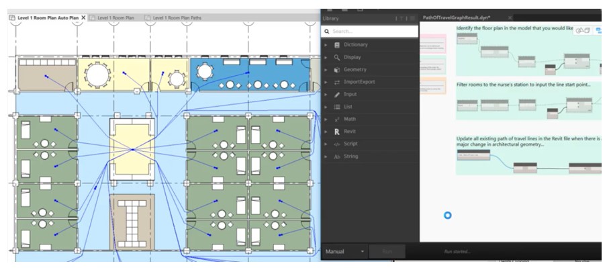Image resolution: width=609 pixels, height=268 pixels.
Task: Expand the Math category arrow
Action: click(326, 120)
